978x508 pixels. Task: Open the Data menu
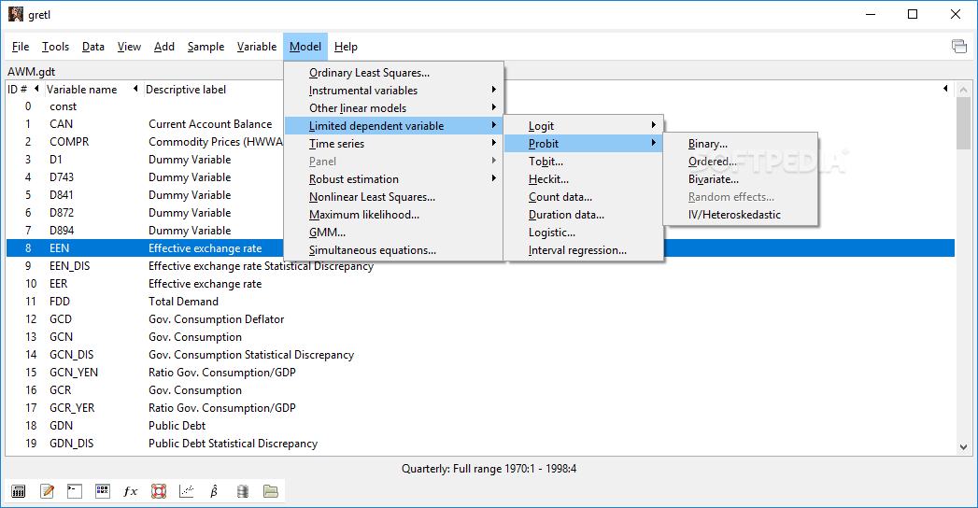pyautogui.click(x=92, y=47)
